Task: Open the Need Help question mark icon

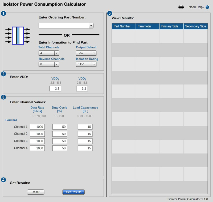Action: click(207, 7)
